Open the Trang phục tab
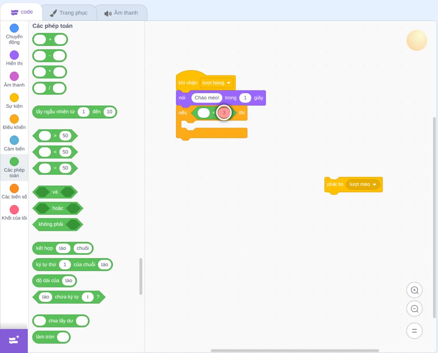 point(69,13)
